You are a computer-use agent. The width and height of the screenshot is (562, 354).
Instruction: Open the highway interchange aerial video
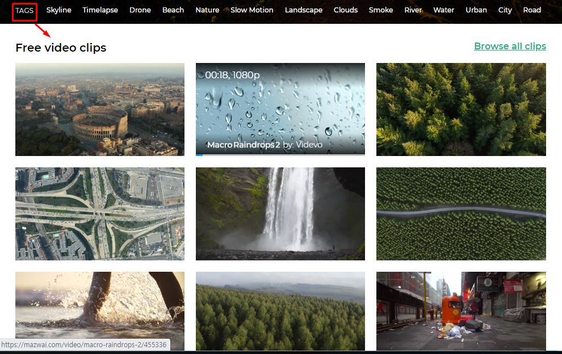point(100,213)
